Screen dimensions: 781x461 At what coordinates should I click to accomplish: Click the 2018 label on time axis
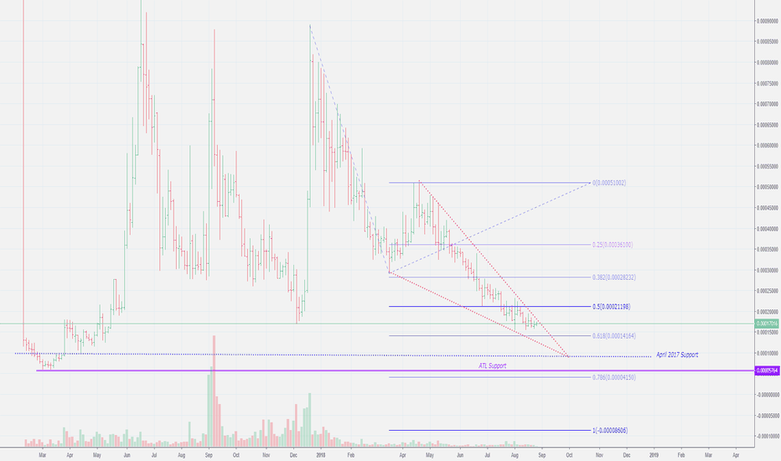[321, 455]
